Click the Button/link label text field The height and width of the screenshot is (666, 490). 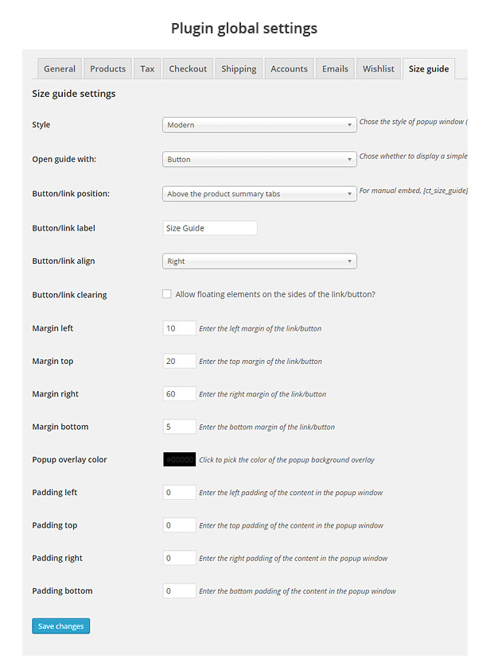point(210,228)
